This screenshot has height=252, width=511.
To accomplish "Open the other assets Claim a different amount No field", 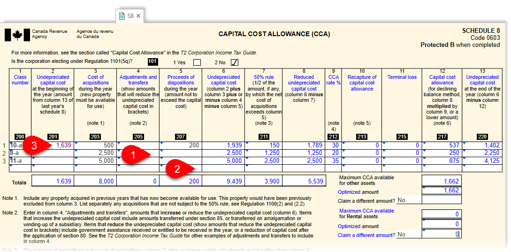I will point(409,200).
